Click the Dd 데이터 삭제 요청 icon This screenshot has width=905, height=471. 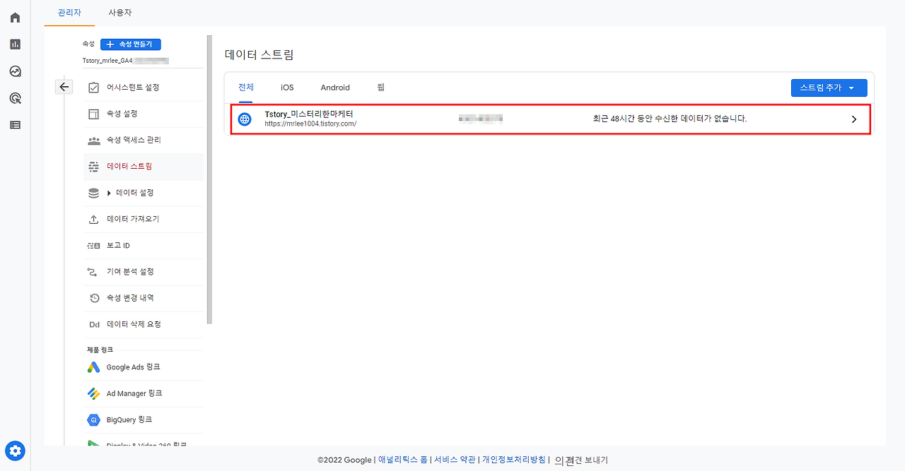(x=94, y=325)
